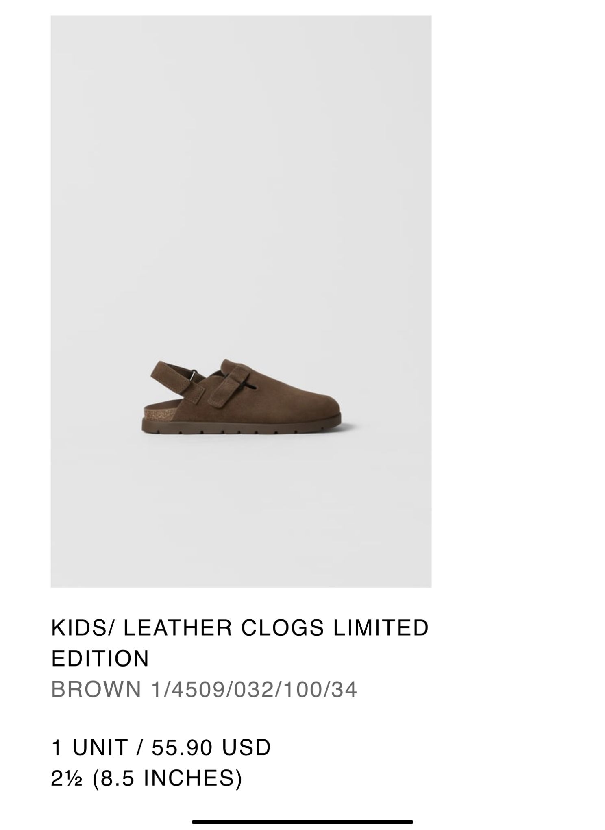
Task: Tap the home indicator bar at bottom
Action: tap(302, 822)
